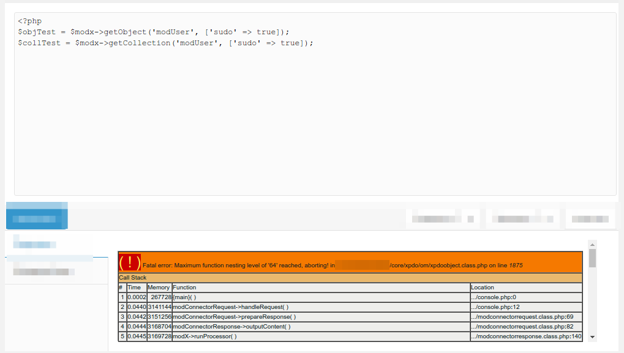Viewport: 624px width, 353px height.
Task: Click the '.../console.php:0' location cell
Action: (x=527, y=297)
